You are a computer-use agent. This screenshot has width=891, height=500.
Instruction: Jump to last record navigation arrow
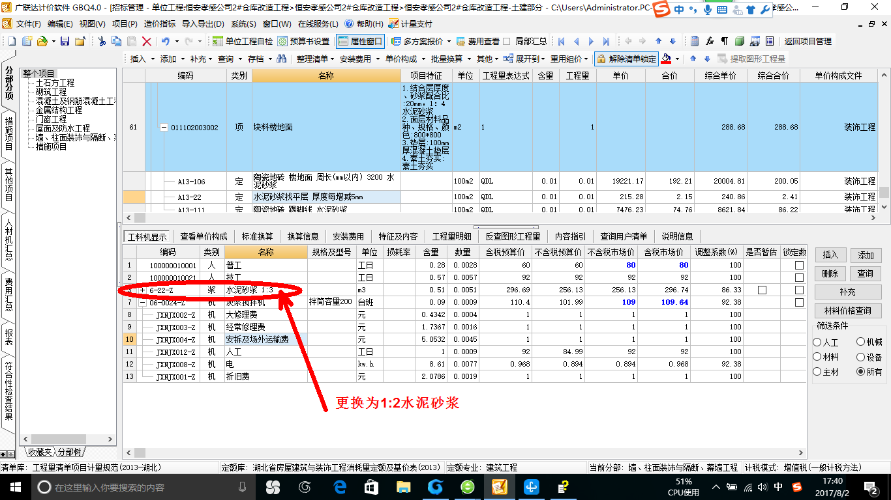[x=606, y=41]
